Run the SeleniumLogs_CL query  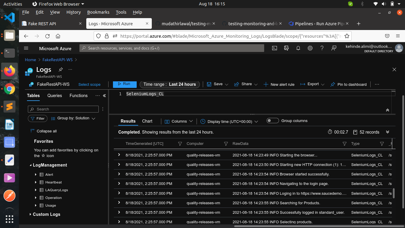pos(125,84)
